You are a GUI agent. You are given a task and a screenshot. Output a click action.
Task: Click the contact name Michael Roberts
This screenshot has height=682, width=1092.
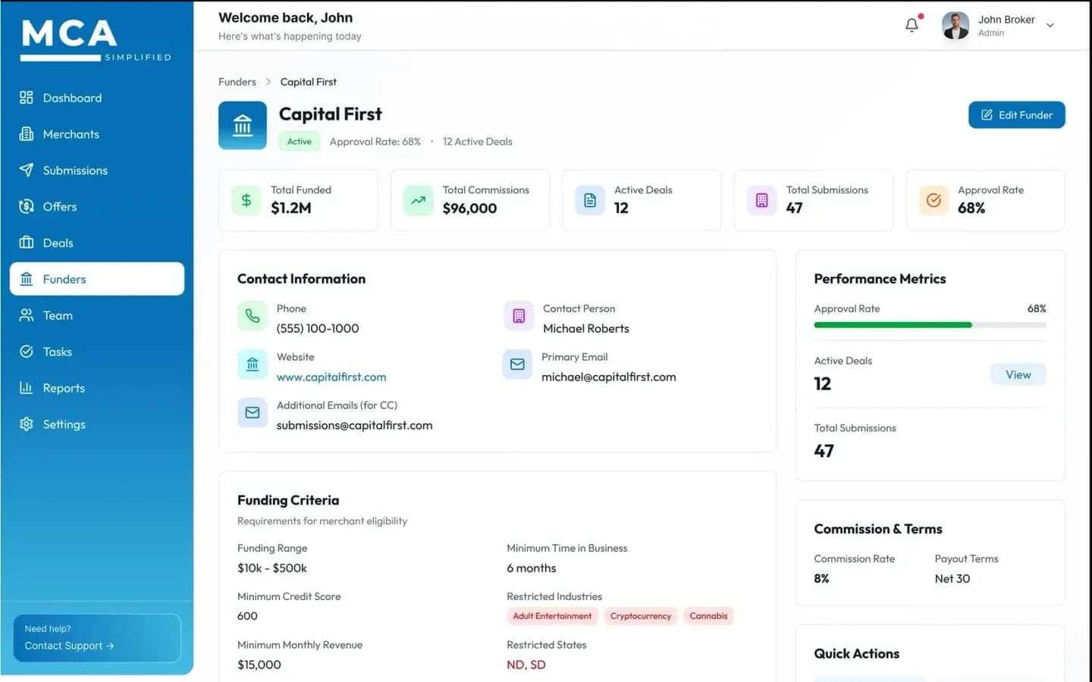click(586, 328)
